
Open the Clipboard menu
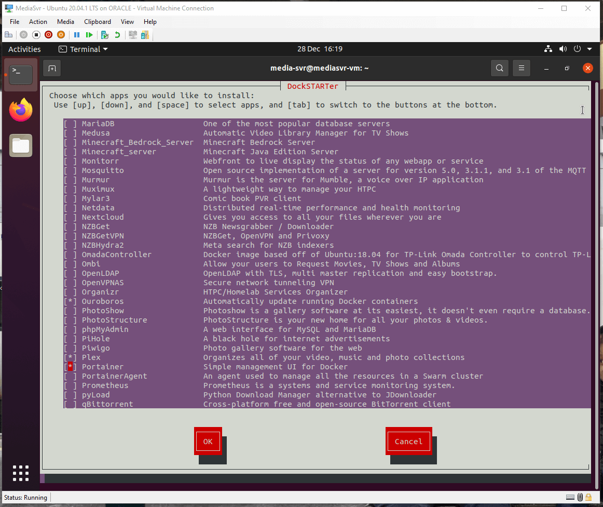[x=98, y=22]
